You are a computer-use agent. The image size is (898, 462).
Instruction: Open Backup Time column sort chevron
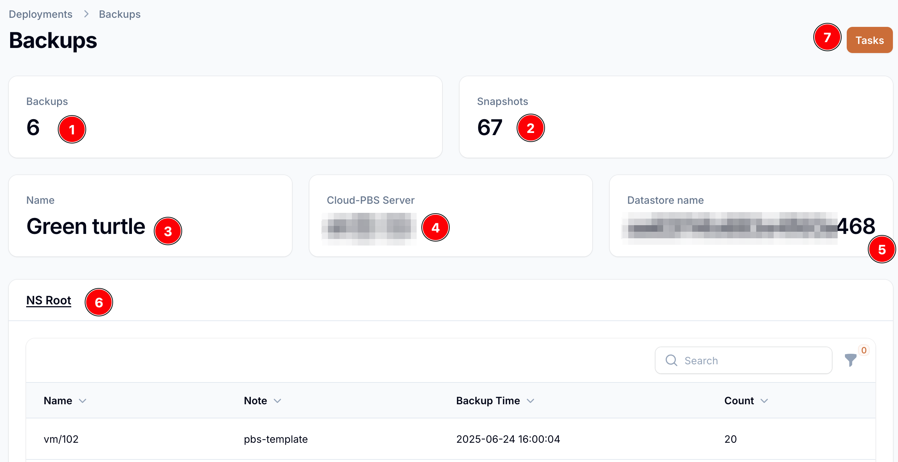[530, 401]
